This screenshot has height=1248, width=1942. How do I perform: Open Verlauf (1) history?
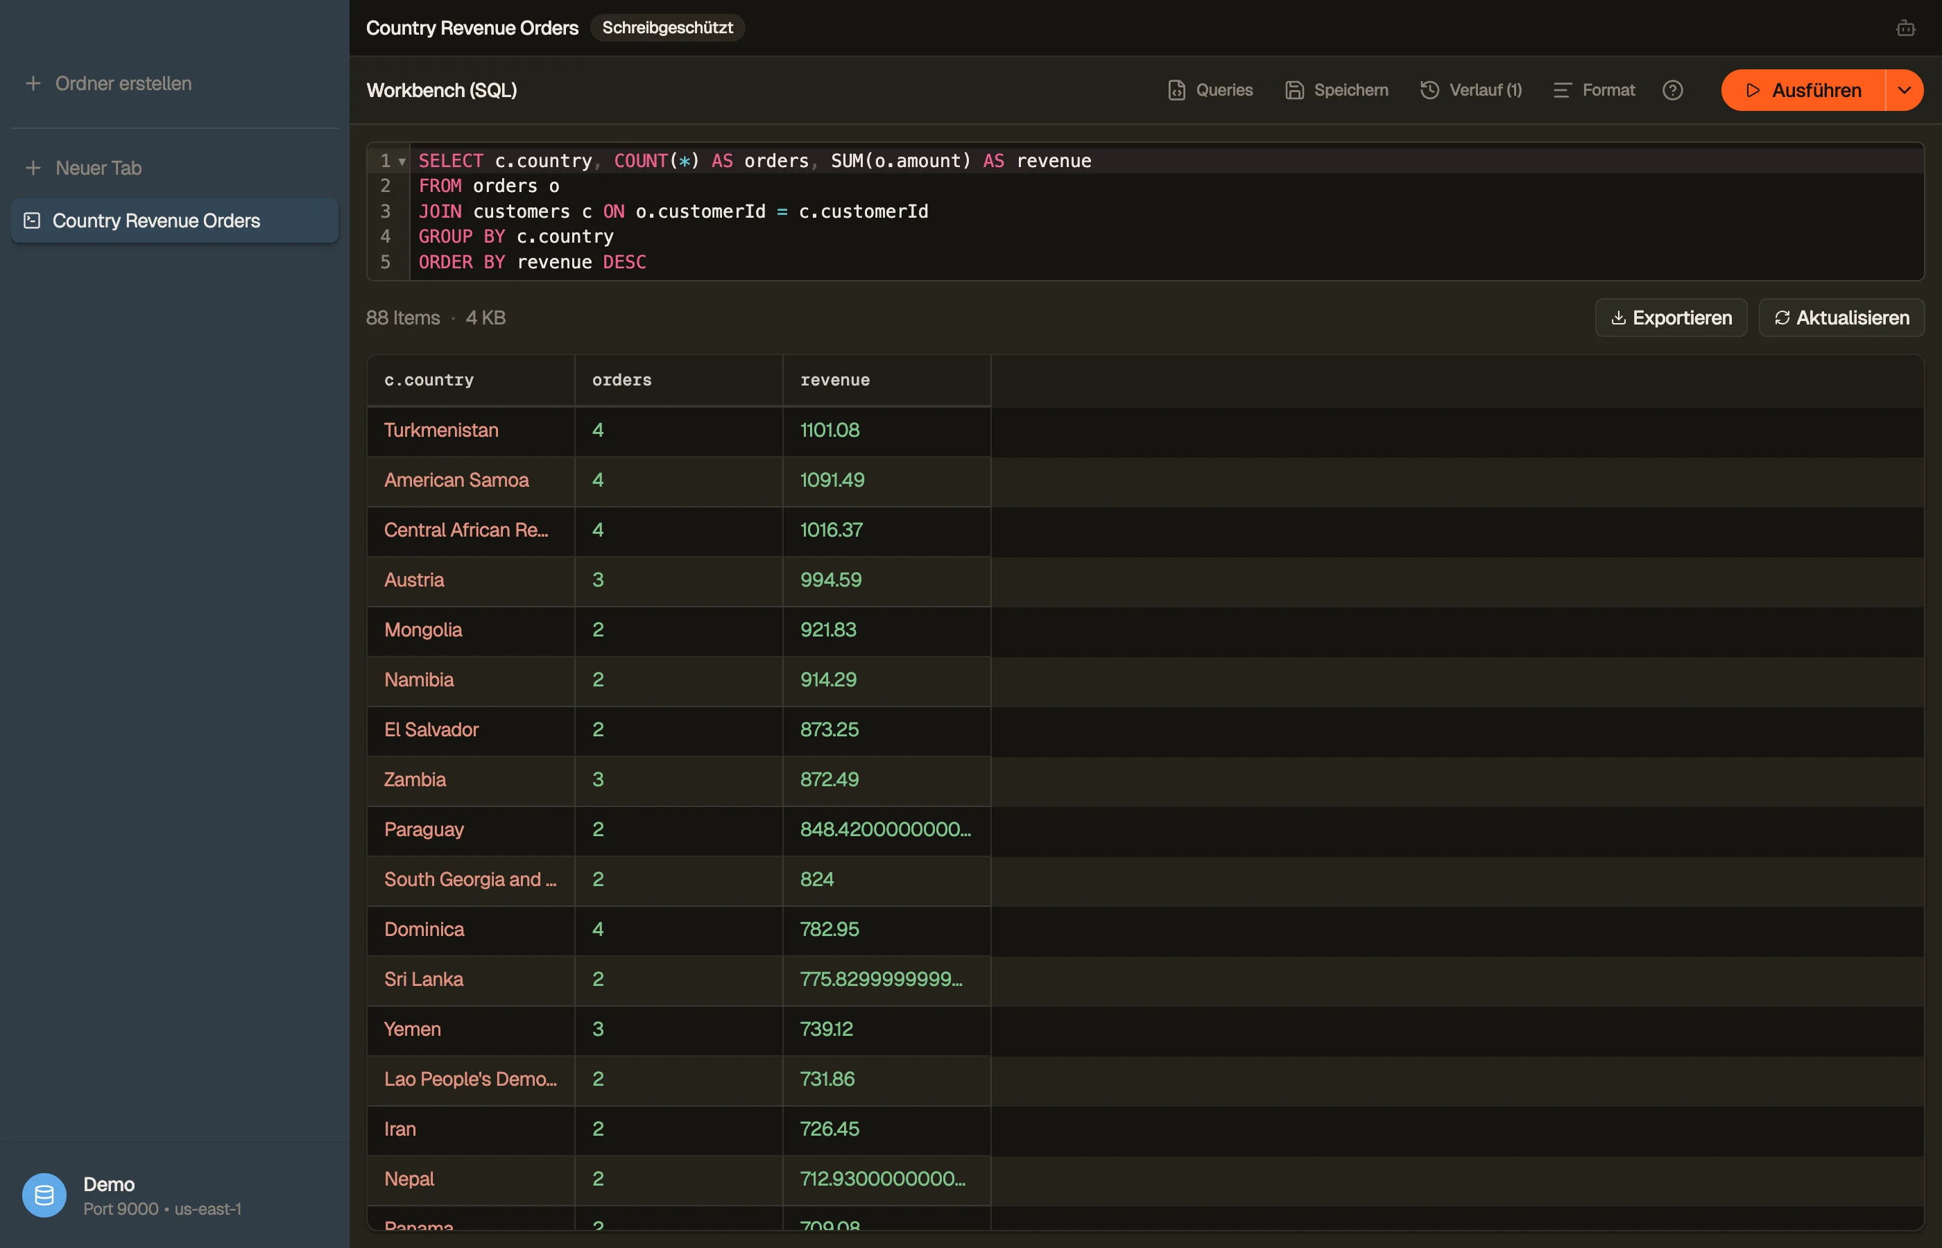pos(1471,90)
